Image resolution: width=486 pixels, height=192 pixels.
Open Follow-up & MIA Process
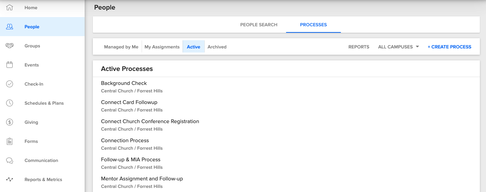(x=131, y=160)
